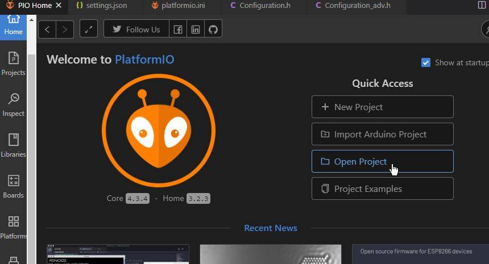
Task: Uncheck the Show at startup checkbox
Action: pos(426,62)
